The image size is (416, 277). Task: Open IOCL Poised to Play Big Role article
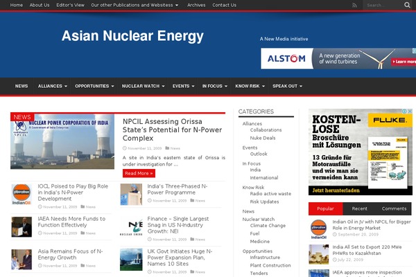coord(73,193)
